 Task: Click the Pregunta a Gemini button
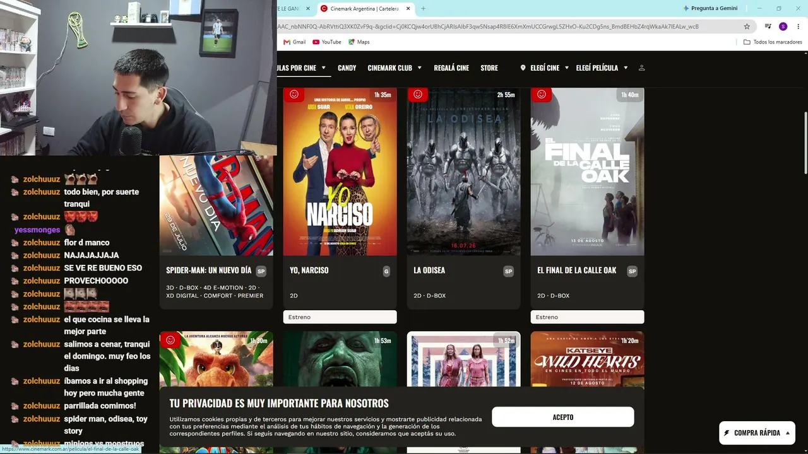click(710, 8)
